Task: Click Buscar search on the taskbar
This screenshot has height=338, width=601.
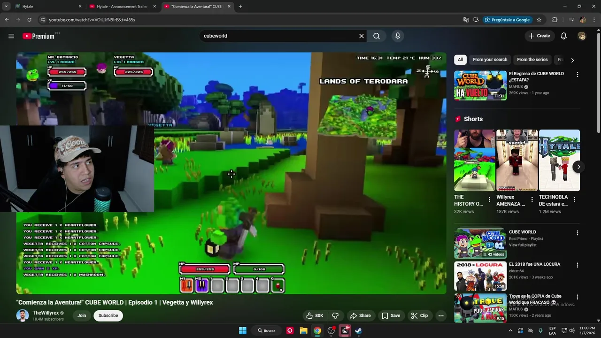Action: tap(266, 330)
